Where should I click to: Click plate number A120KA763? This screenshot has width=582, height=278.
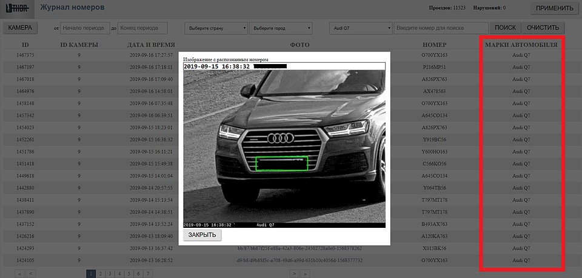[434, 236]
